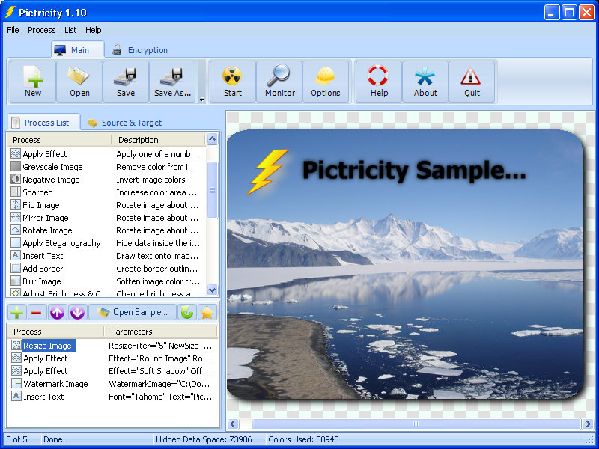Expand the toolbar overflow arrow
The width and height of the screenshot is (599, 449).
pos(201,100)
